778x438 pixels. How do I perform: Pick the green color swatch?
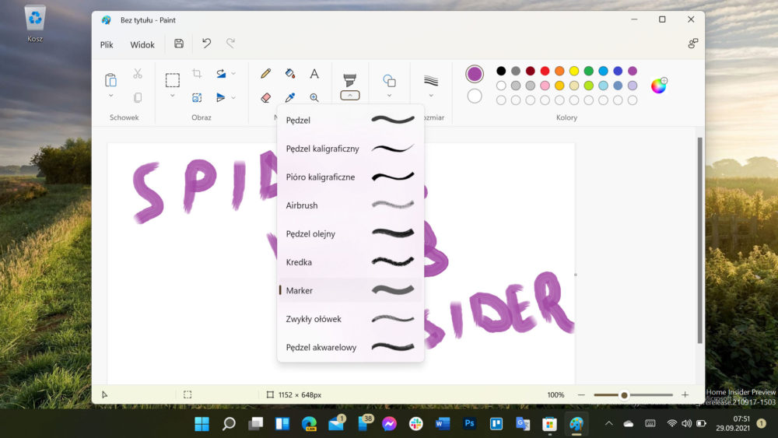click(588, 71)
